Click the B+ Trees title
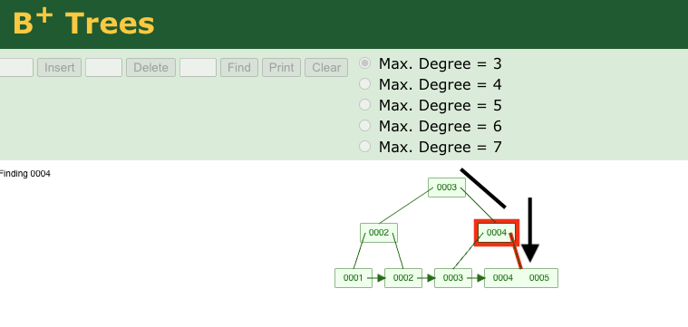This screenshot has height=327, width=688. [83, 22]
